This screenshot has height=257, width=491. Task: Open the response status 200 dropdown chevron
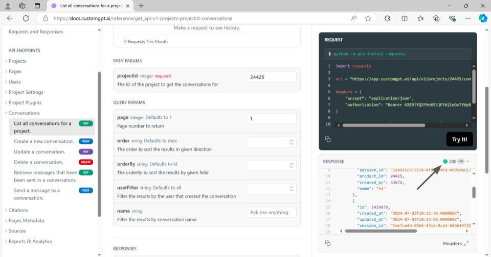[468, 162]
